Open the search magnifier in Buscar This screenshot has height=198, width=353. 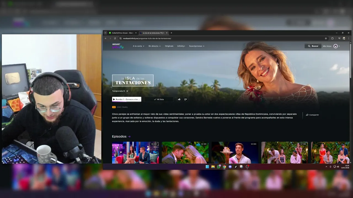tap(309, 46)
